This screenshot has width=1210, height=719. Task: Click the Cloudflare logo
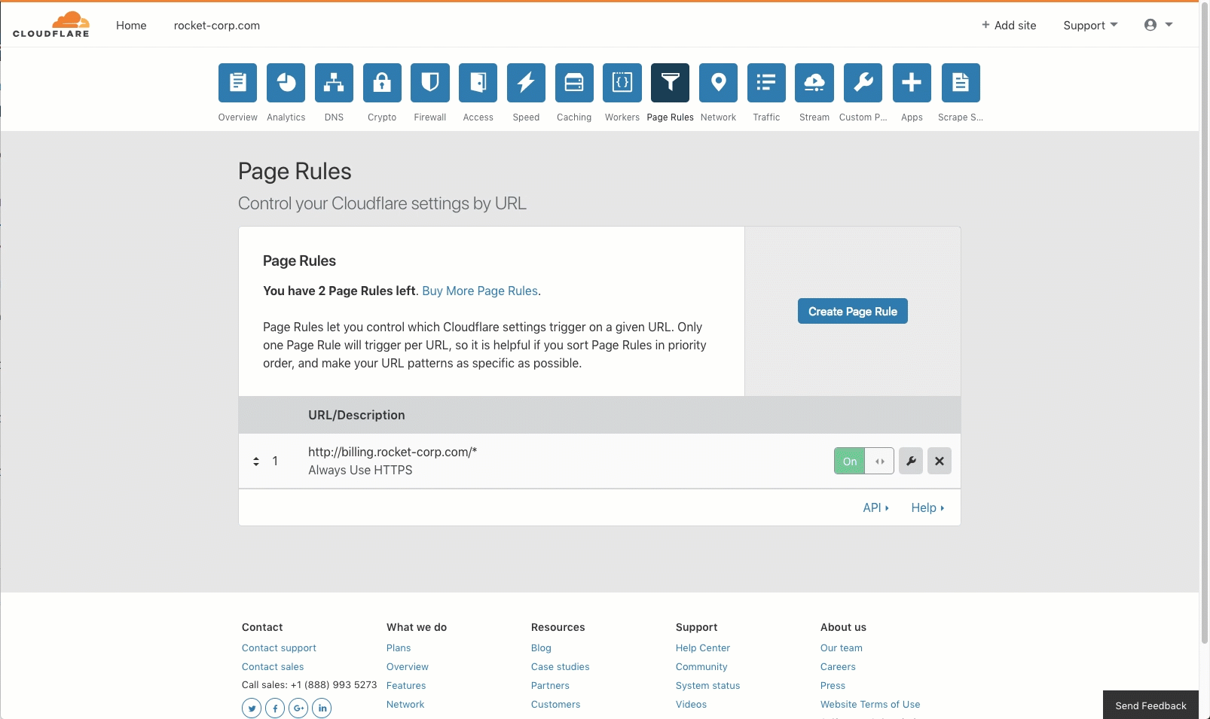[51, 25]
